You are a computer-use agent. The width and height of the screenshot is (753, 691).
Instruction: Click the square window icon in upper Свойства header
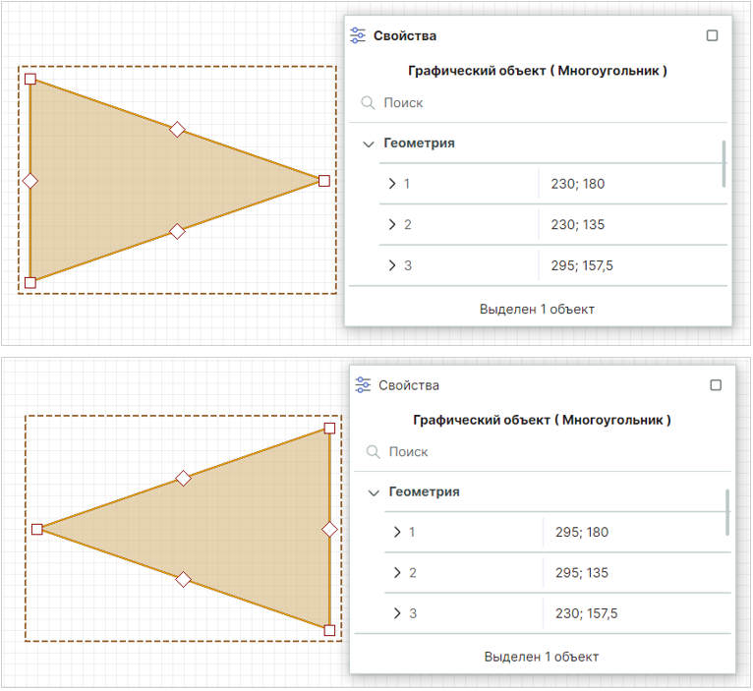[x=713, y=35]
